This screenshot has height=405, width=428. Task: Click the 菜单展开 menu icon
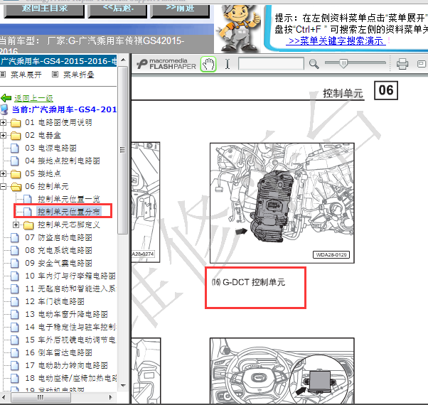[x=3, y=74]
